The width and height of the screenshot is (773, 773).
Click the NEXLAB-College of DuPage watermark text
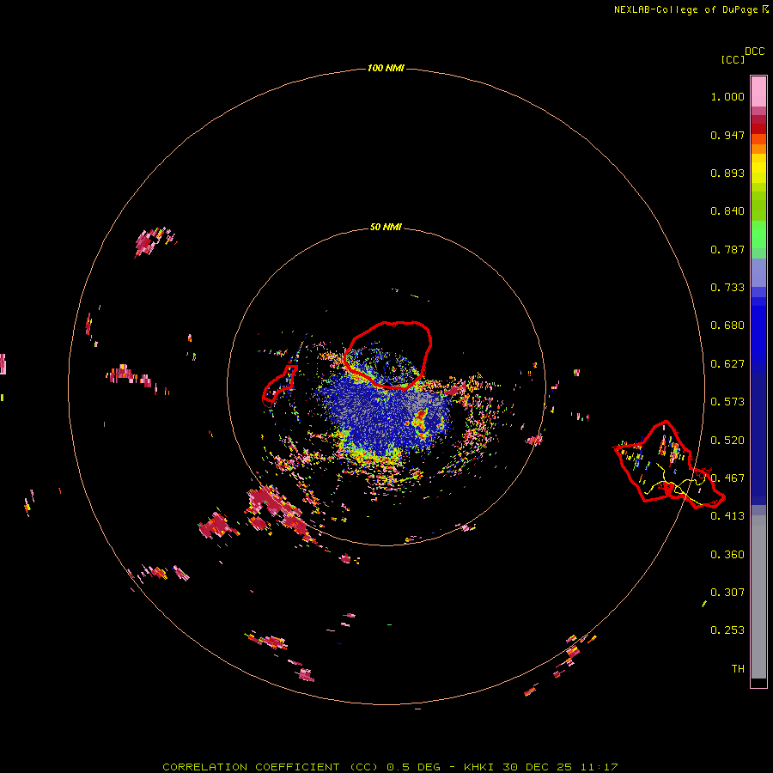coord(691,9)
